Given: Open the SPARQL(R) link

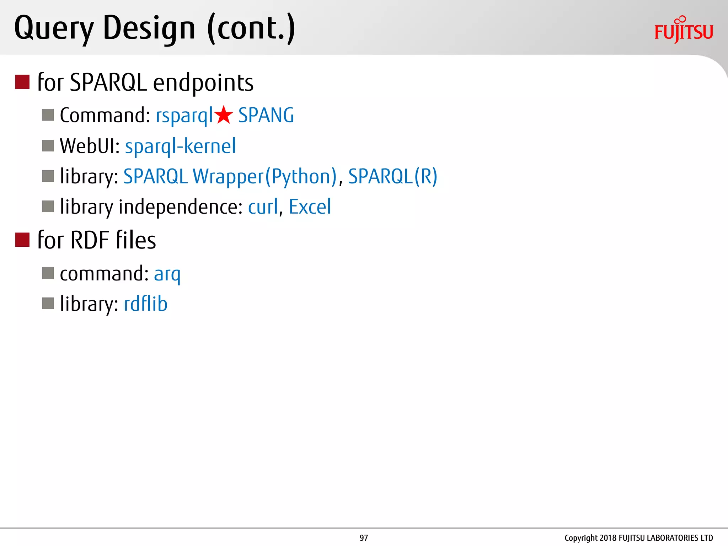Looking at the screenshot, I should click(393, 177).
